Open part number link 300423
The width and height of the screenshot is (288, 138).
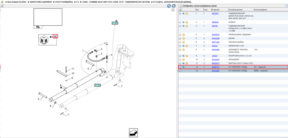[x=215, y=46]
